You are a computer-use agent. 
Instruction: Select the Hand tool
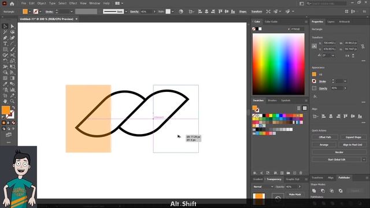point(5,102)
